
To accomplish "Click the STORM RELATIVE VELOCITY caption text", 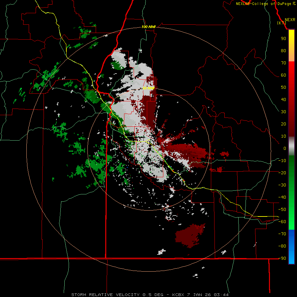I will 105,295.
